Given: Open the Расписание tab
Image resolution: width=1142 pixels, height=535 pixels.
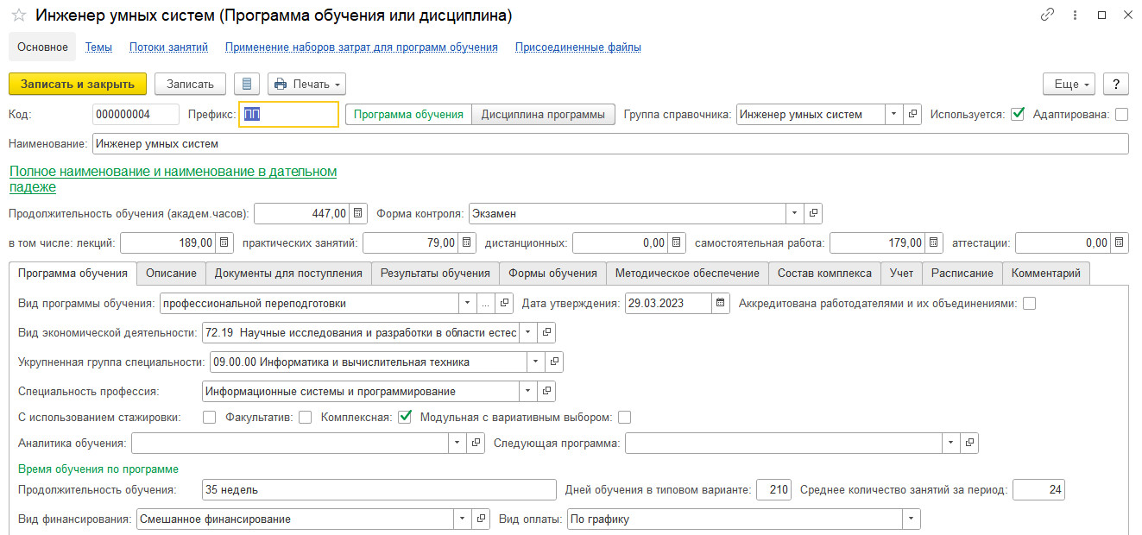Looking at the screenshot, I should coord(962,273).
